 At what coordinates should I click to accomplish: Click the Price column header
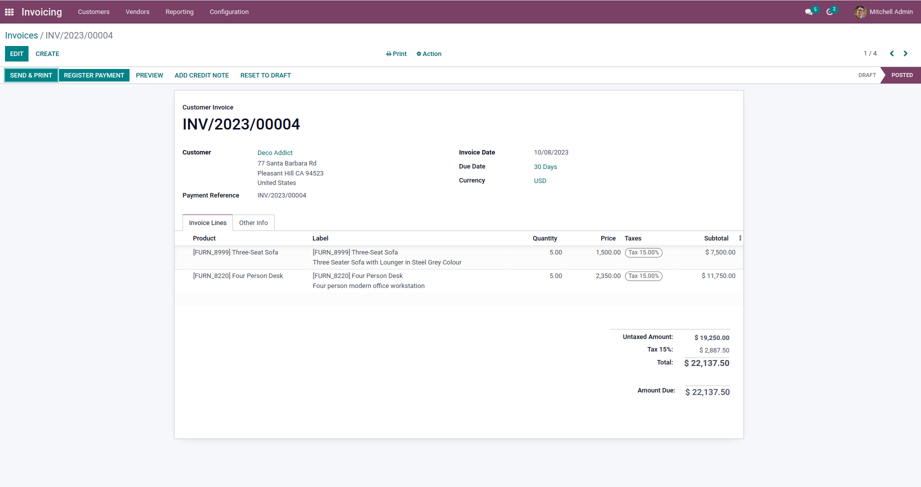point(608,238)
